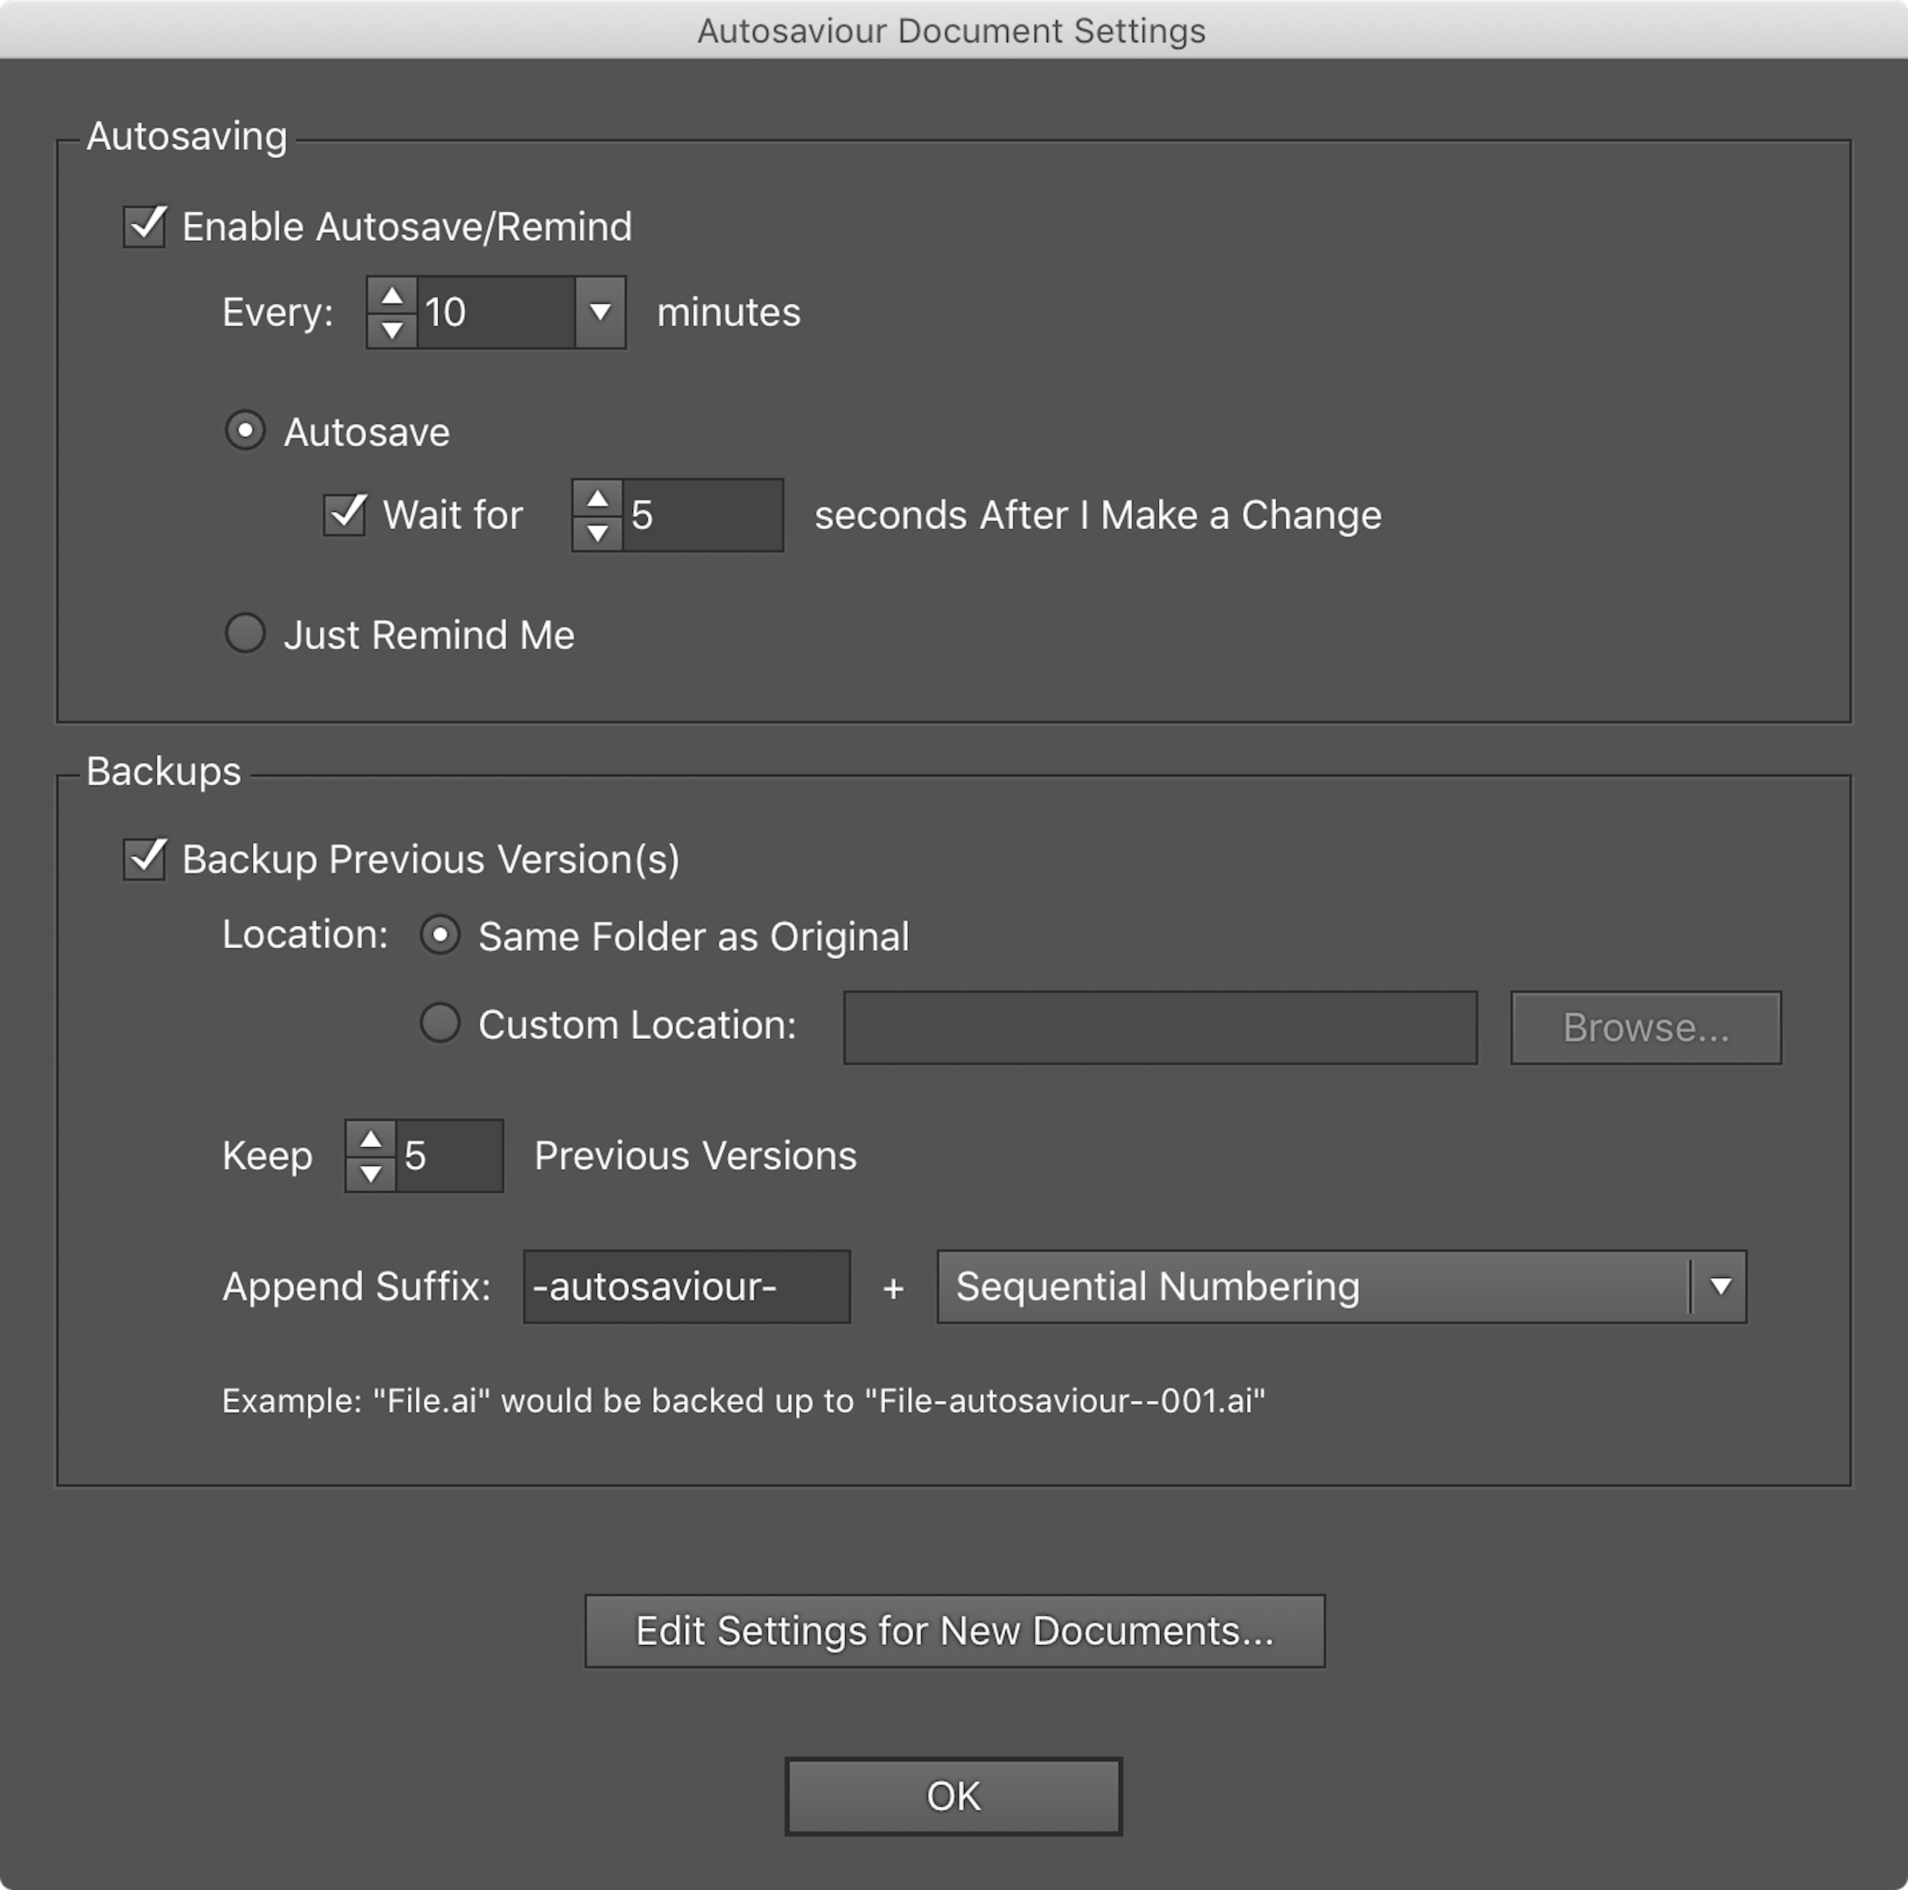Click the -autosaviour- suffix text field
1908x1890 pixels.
pyautogui.click(x=685, y=1286)
